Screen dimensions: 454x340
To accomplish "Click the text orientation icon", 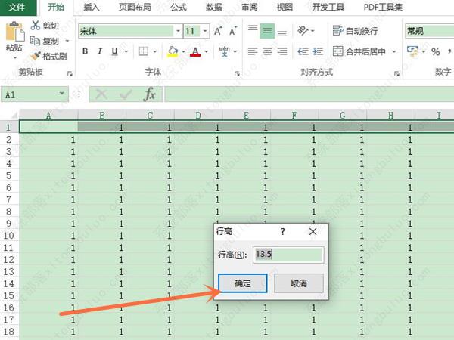I will tap(305, 31).
